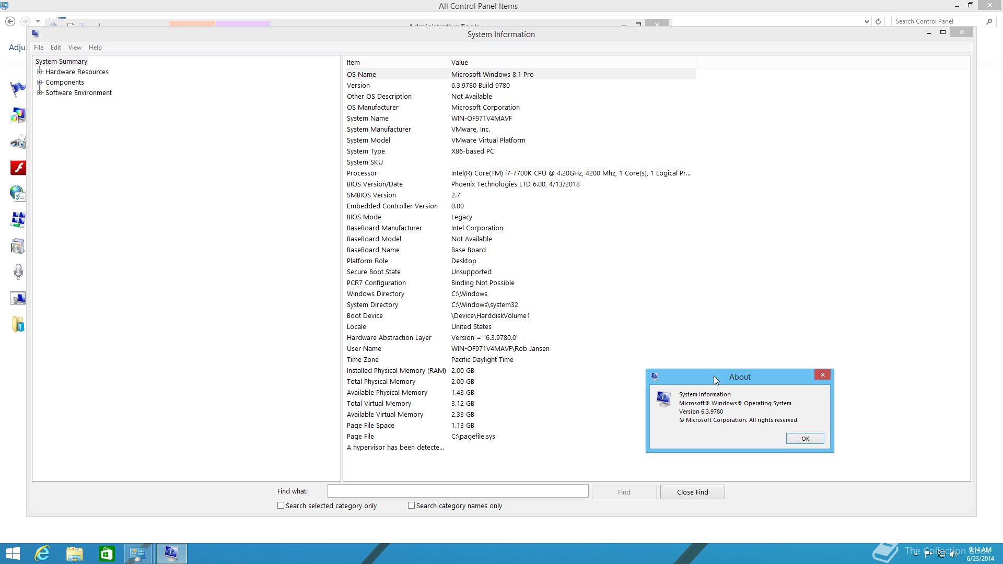1003x564 pixels.
Task: Open Devices and Printers icon in Control Panel
Action: tap(18, 142)
